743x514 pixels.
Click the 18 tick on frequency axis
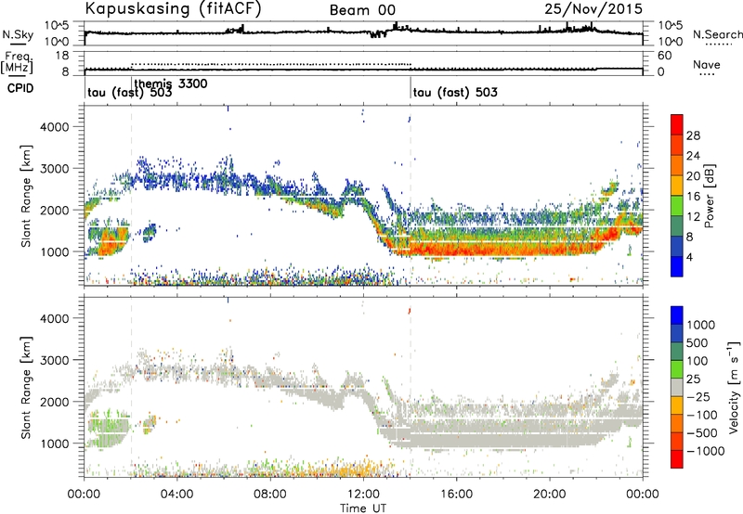[x=62, y=56]
